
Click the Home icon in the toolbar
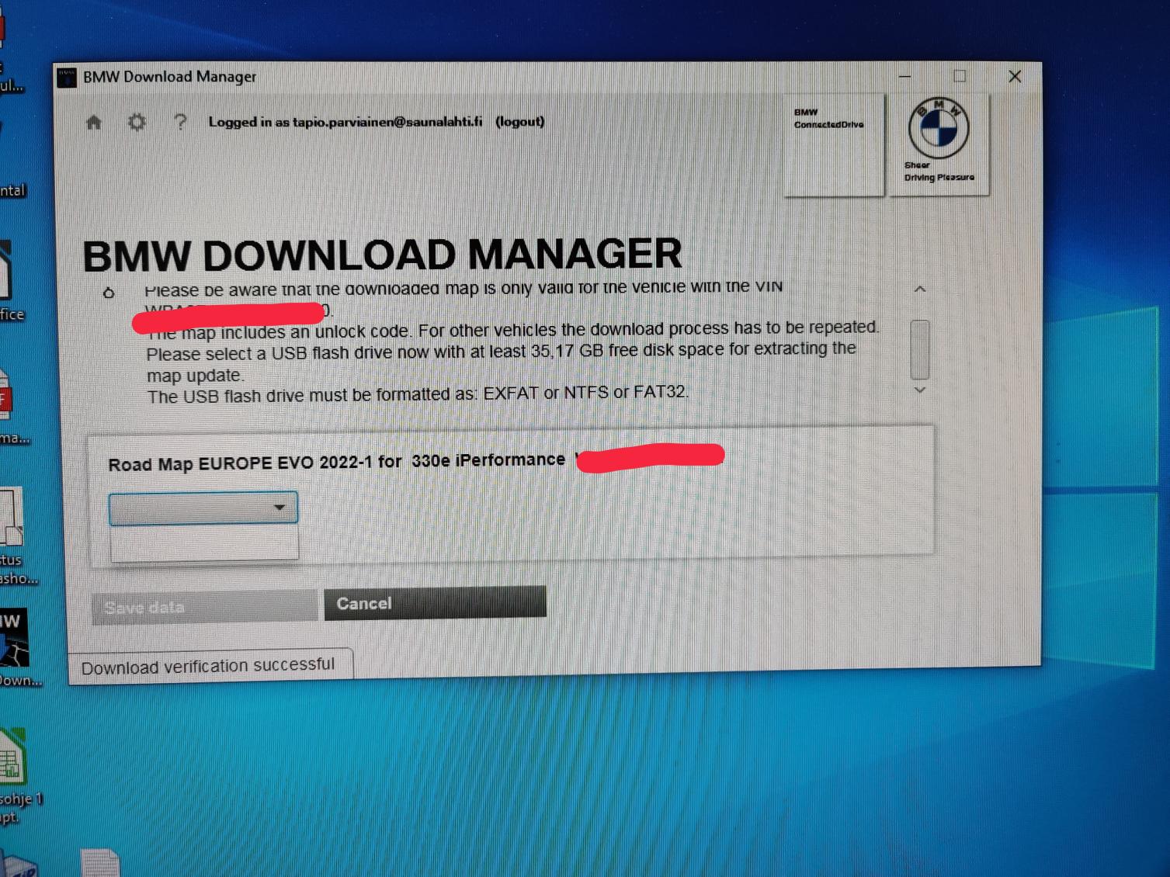94,123
